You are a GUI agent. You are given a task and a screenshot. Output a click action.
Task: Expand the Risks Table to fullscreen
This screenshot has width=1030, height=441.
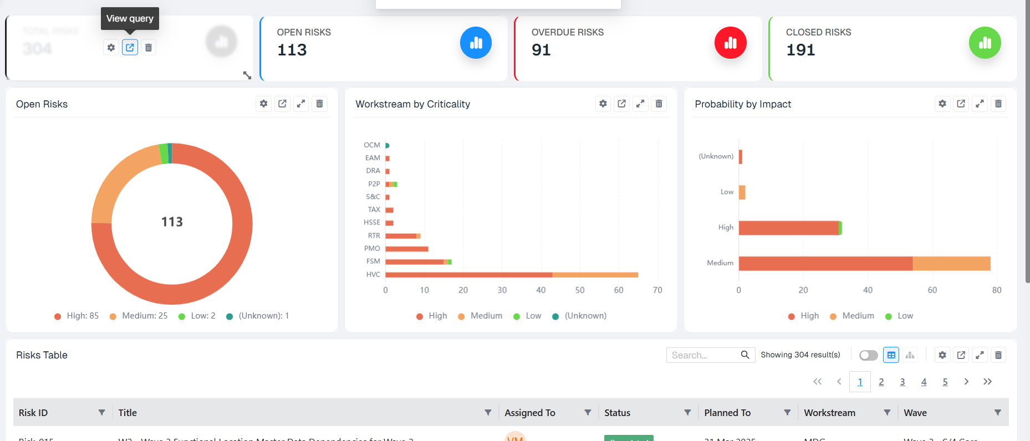pyautogui.click(x=980, y=355)
